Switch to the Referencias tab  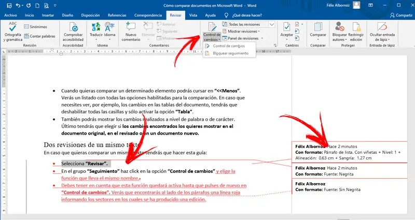coord(117,16)
